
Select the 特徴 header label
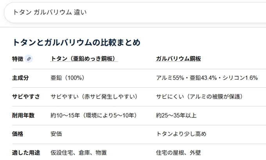pyautogui.click(x=18, y=59)
